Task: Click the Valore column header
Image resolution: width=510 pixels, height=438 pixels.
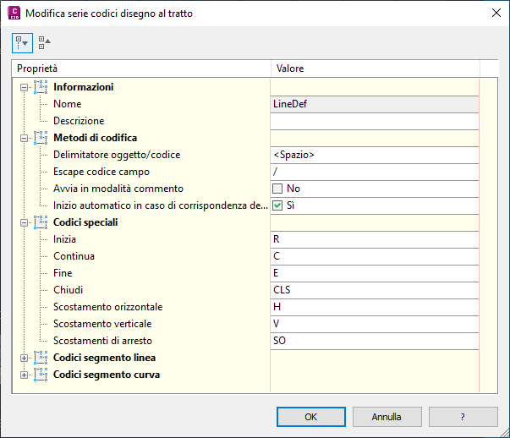Action: coord(374,68)
